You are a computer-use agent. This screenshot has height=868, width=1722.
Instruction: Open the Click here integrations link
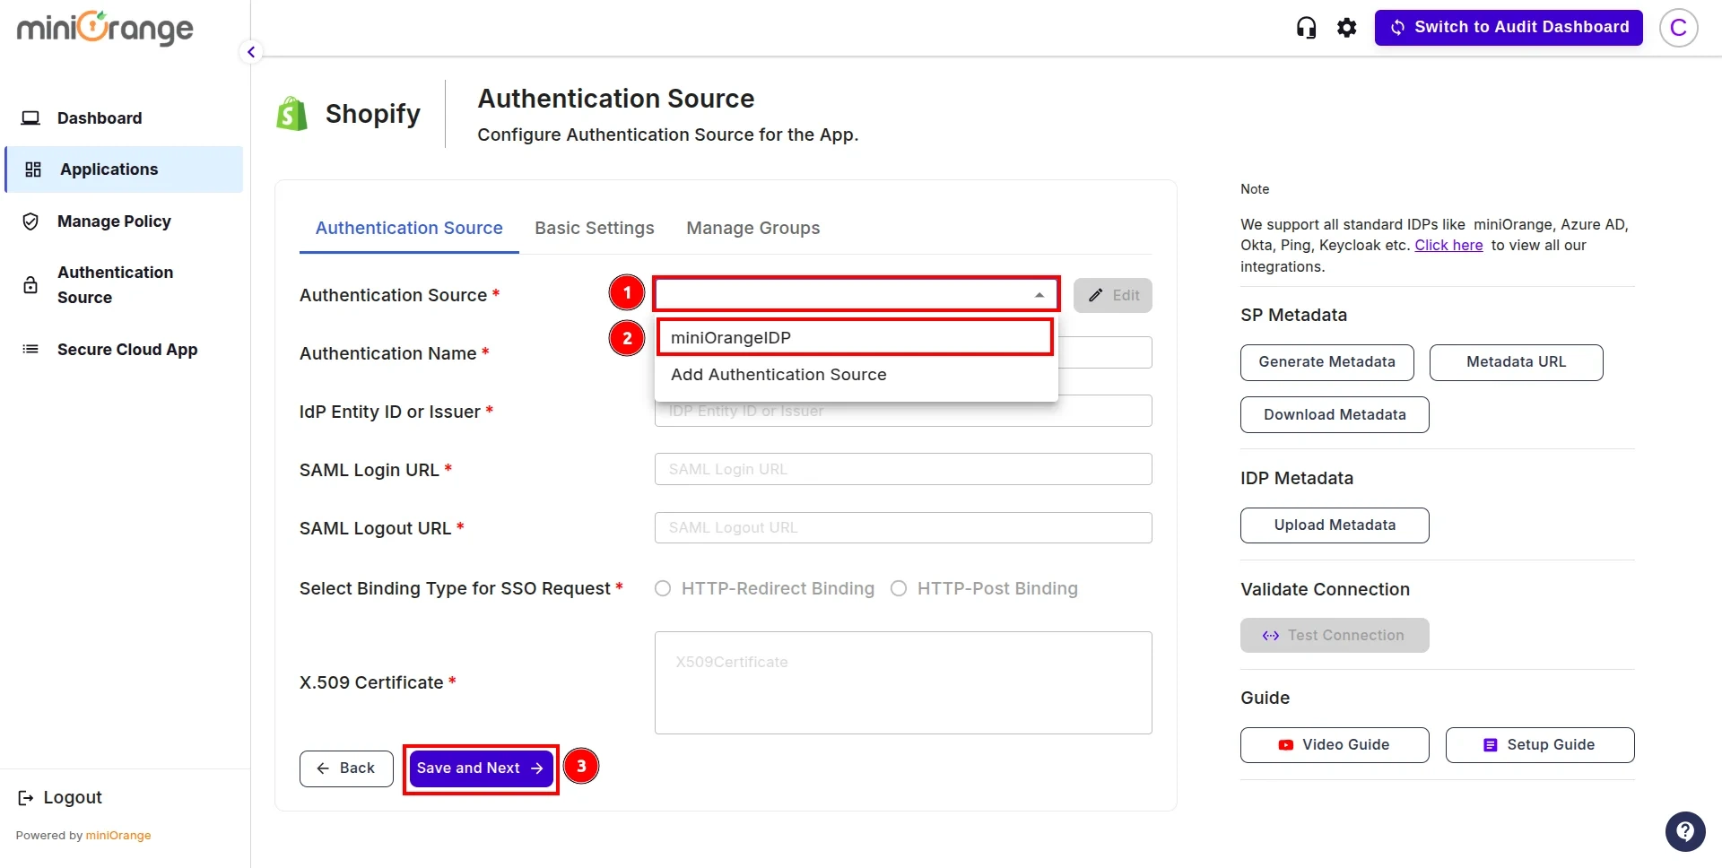click(1448, 245)
